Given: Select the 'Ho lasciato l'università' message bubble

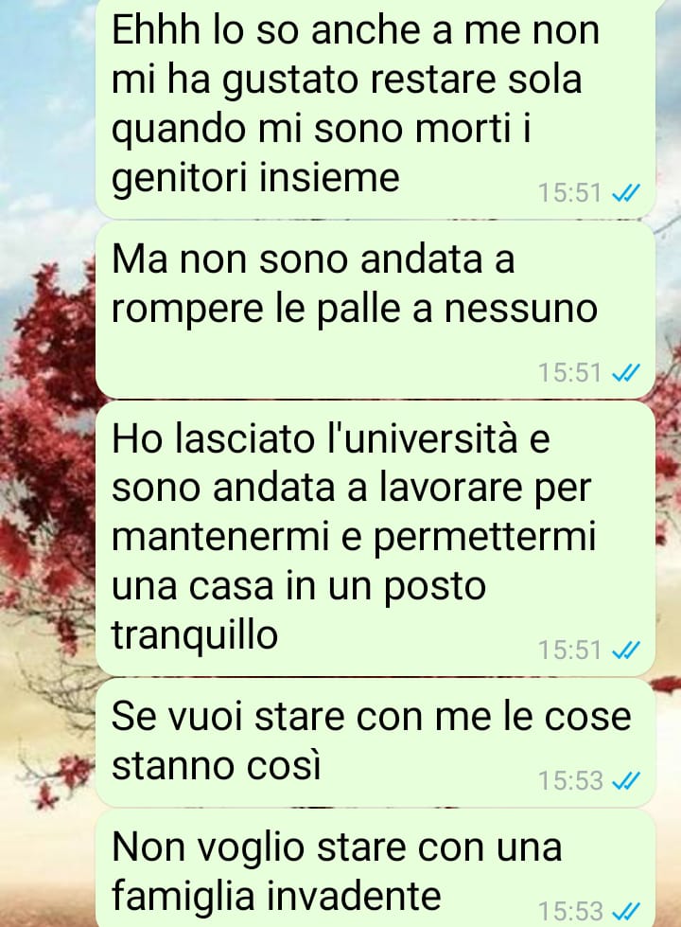Looking at the screenshot, I should tap(375, 538).
